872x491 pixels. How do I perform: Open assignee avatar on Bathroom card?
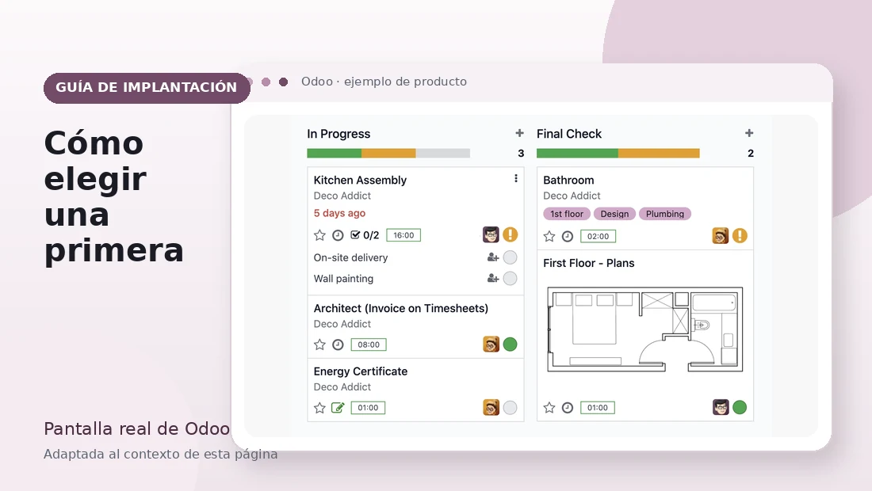point(720,235)
